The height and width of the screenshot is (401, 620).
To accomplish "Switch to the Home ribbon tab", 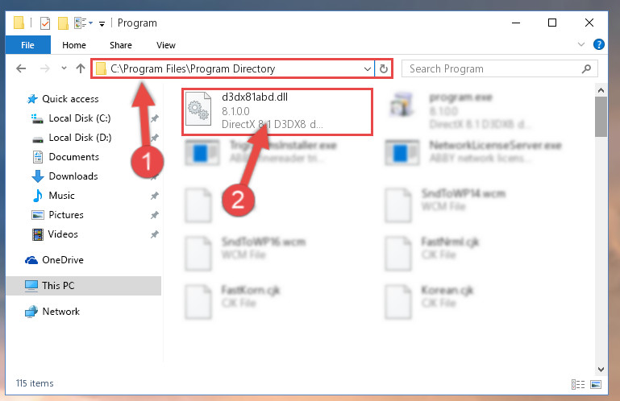I will click(x=74, y=45).
